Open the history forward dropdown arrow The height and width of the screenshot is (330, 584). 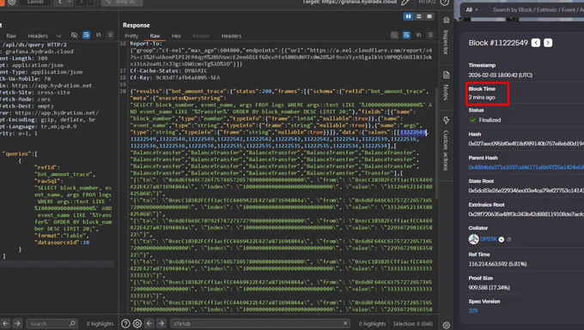[x=90, y=3]
